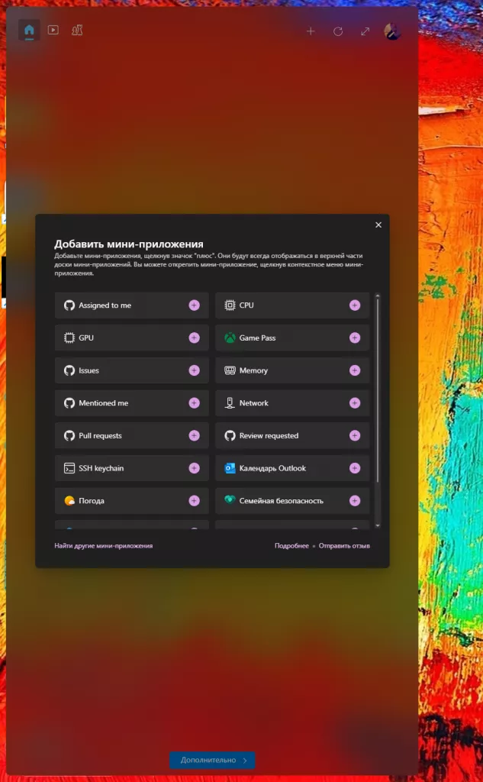
Task: Click the terminal icon beside SSH keychain
Action: tap(69, 468)
